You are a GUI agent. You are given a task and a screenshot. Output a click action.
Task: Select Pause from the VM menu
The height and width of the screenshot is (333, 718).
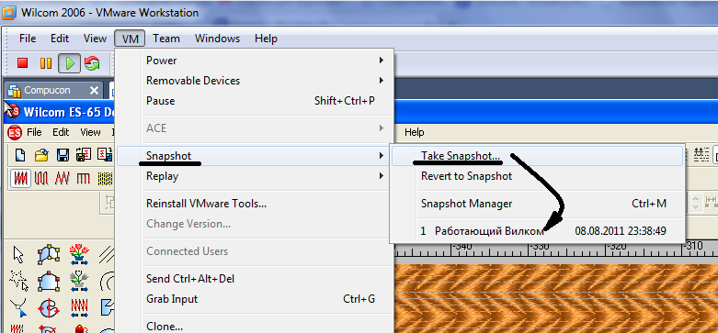point(255,101)
